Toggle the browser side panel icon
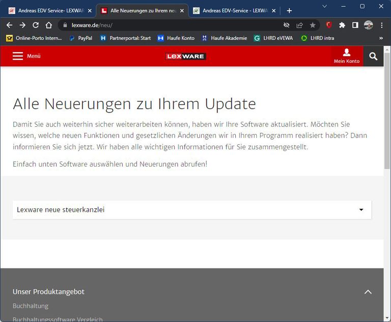 click(355, 25)
